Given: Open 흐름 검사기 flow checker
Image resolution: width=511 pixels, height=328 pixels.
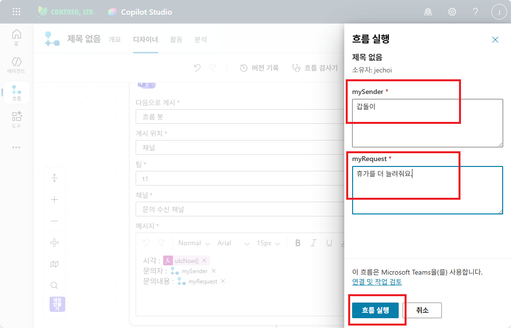Looking at the screenshot, I should pos(315,68).
